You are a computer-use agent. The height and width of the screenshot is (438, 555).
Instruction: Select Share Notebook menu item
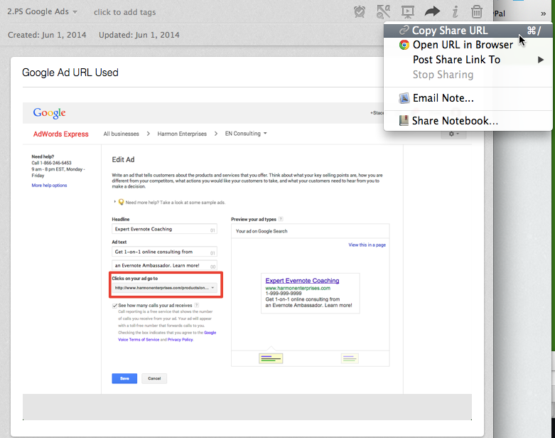coord(468,121)
